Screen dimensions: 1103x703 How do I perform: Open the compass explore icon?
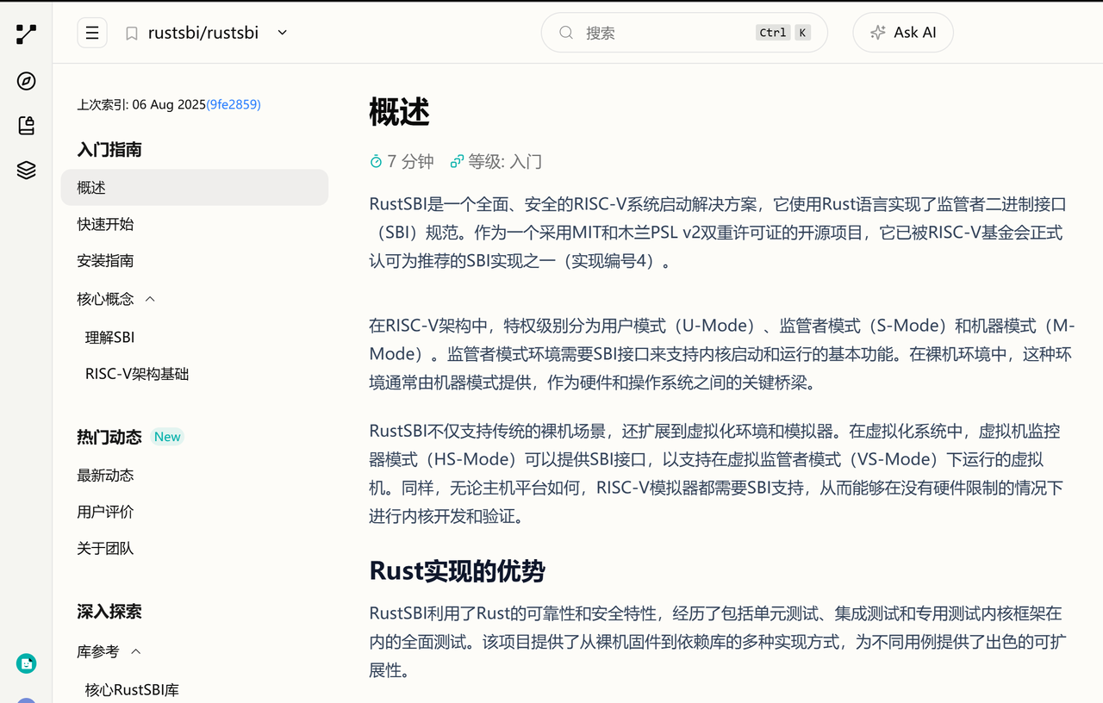27,81
